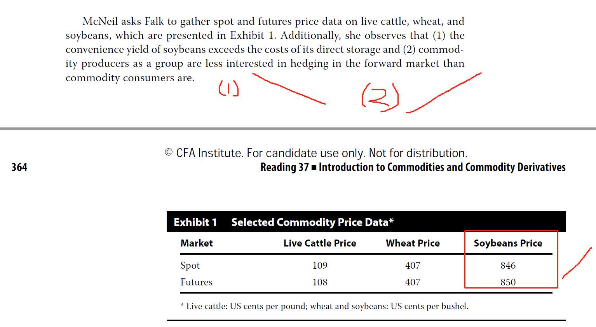Click the Wheat Price column header
Screen dimensions: 596x327
tap(413, 243)
